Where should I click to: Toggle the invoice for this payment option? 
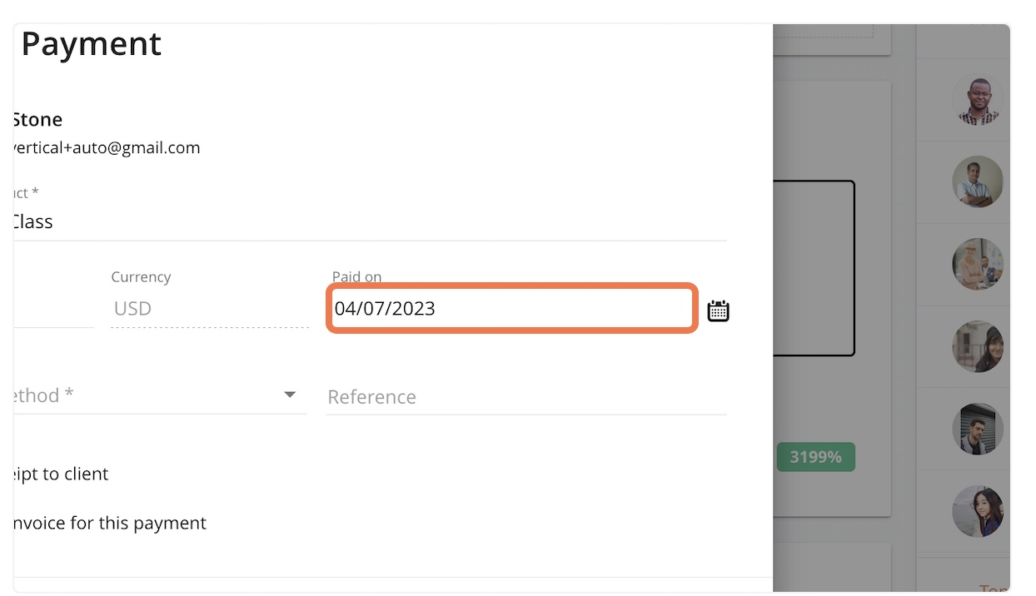pos(110,523)
